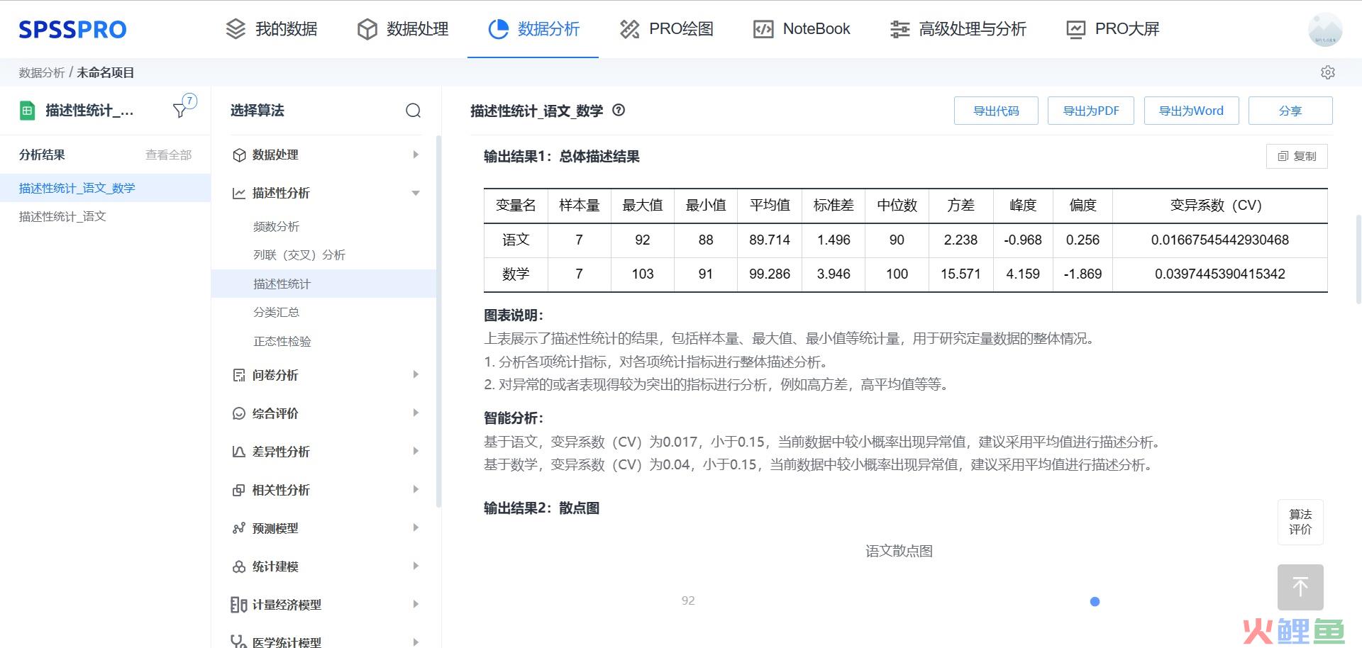Expand the 综合评价 group arrow
1362x648 pixels.
click(416, 413)
